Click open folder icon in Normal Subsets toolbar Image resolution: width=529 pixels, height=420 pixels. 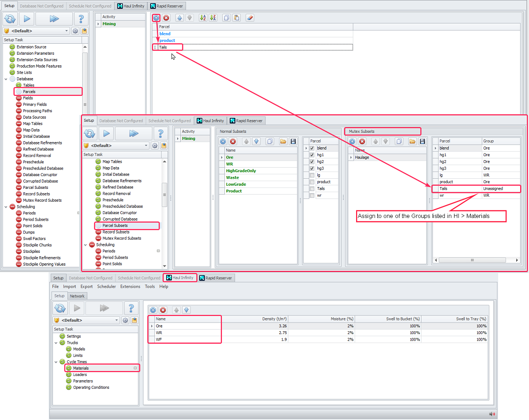tap(283, 142)
